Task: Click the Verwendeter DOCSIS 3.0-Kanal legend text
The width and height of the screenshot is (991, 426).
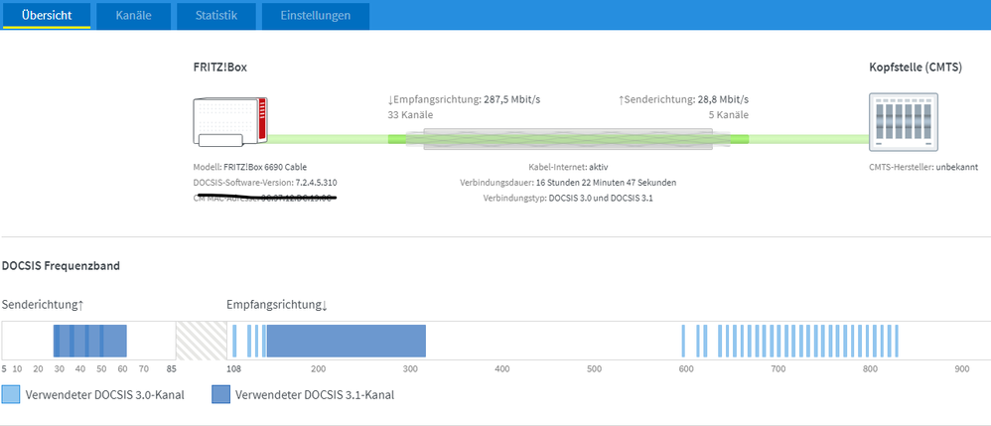Action: pos(105,395)
